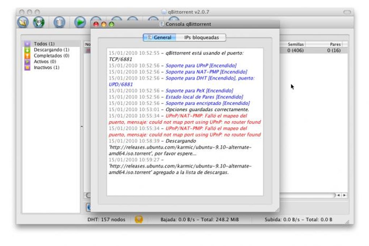The image size is (369, 246).
Task: Click the connection status icon in the status bar
Action: (139, 220)
